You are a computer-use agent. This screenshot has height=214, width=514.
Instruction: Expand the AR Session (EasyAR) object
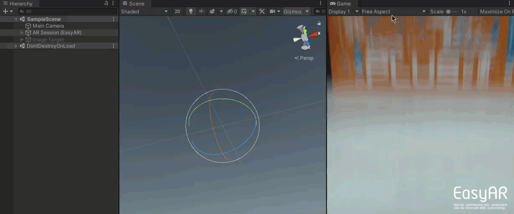[22, 33]
